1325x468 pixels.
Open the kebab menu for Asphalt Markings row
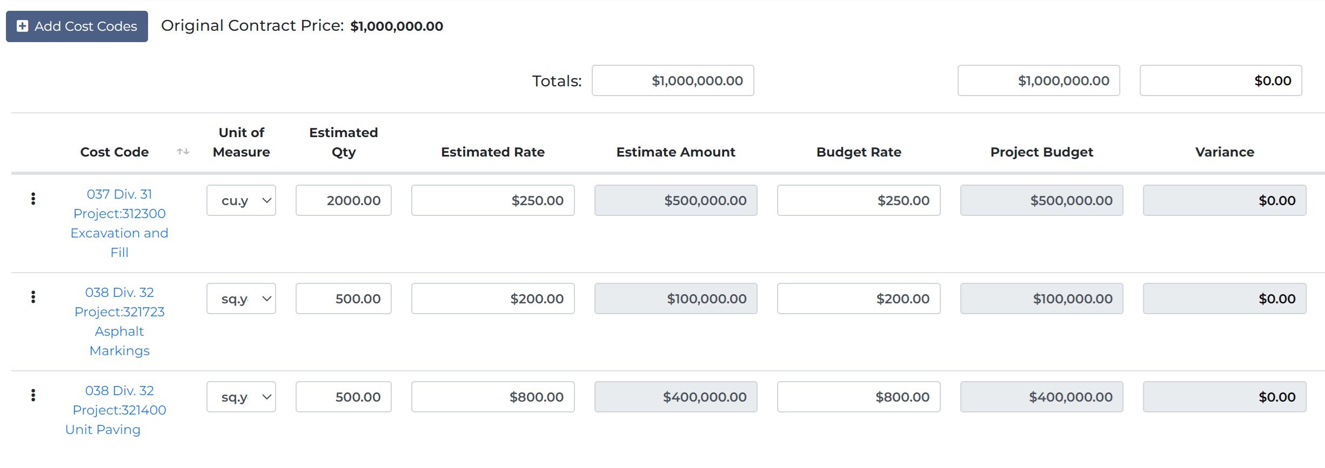click(34, 297)
